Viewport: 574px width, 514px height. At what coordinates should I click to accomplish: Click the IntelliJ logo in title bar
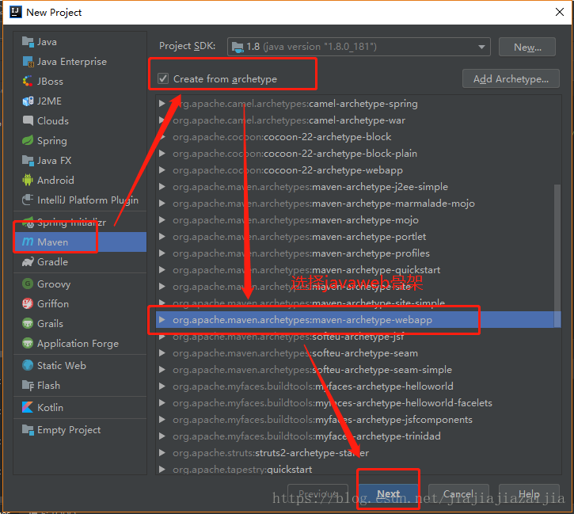pyautogui.click(x=15, y=12)
